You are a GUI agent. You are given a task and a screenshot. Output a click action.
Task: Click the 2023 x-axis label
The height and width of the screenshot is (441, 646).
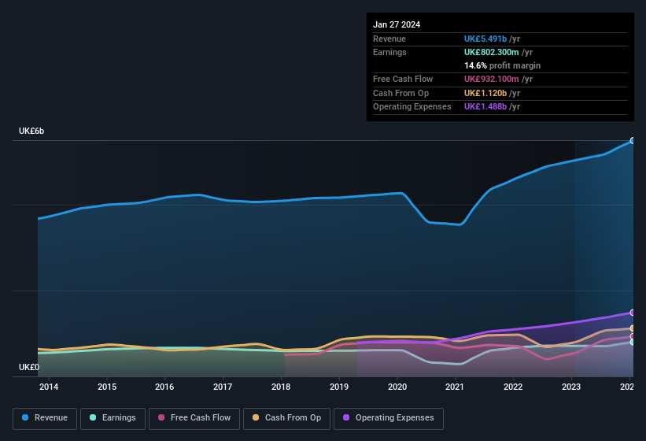[x=571, y=387]
